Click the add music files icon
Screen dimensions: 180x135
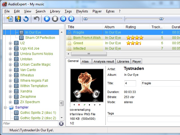coord(10,19)
